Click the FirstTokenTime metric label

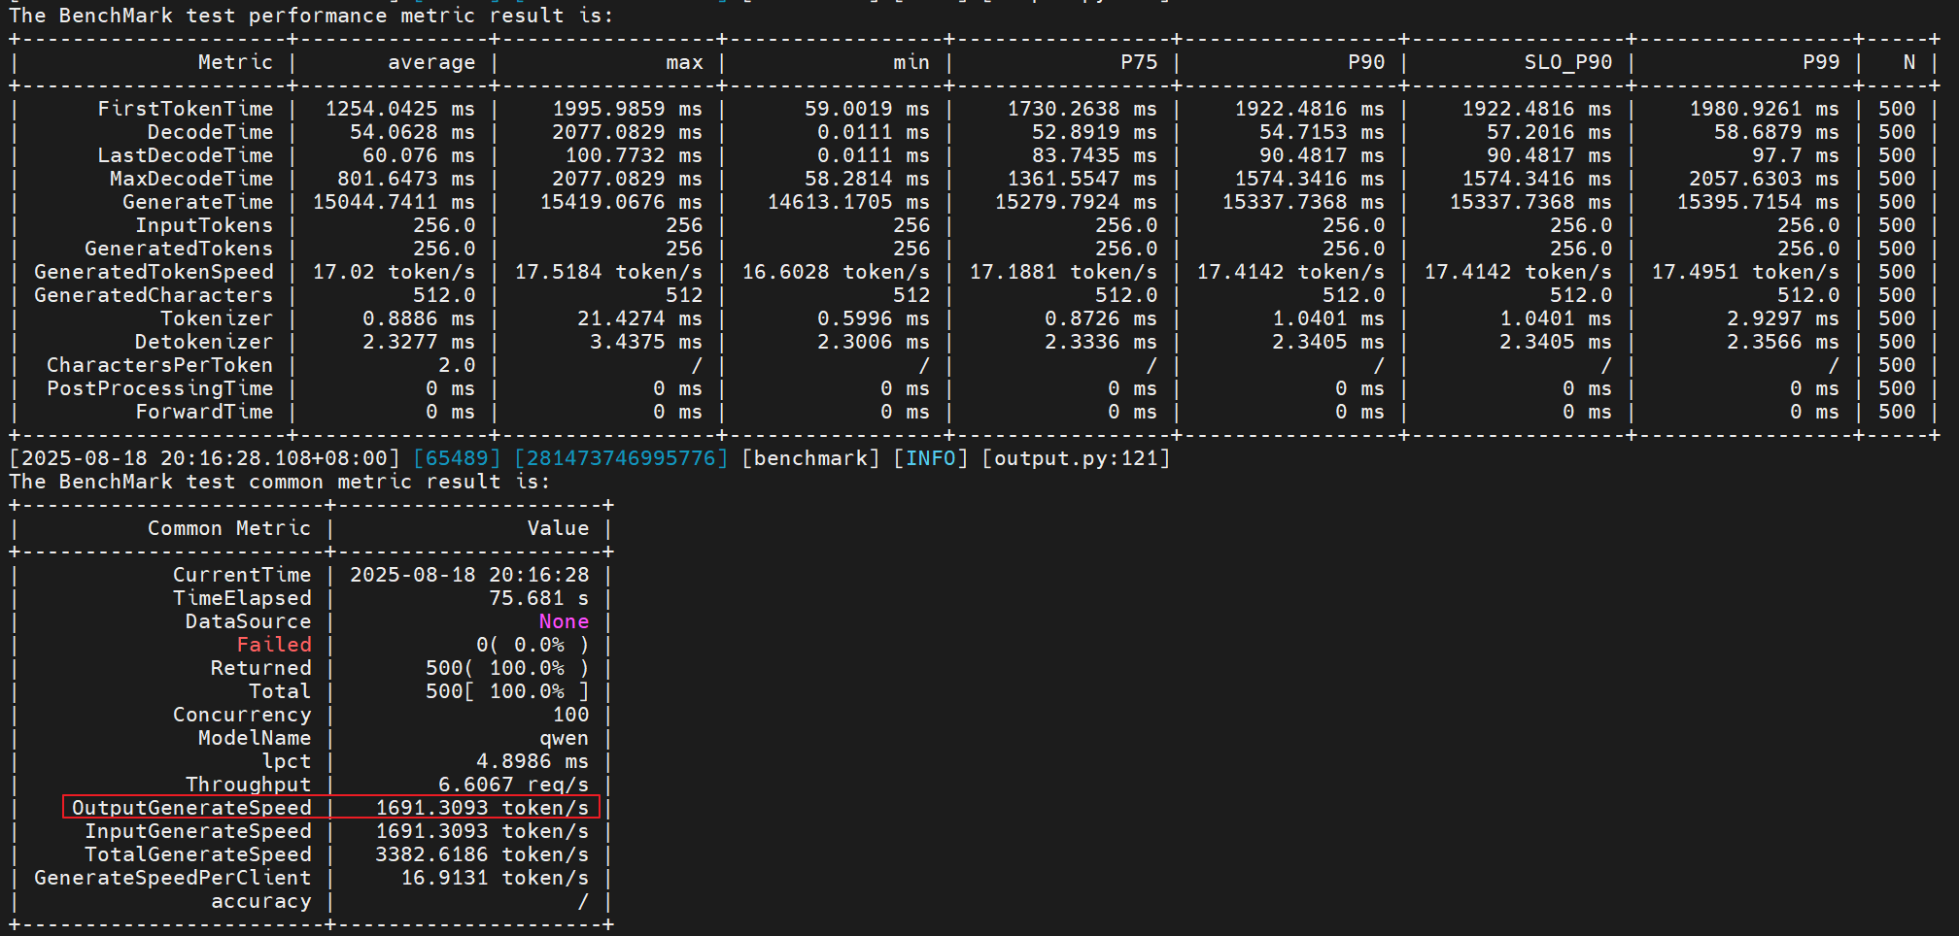tap(186, 109)
